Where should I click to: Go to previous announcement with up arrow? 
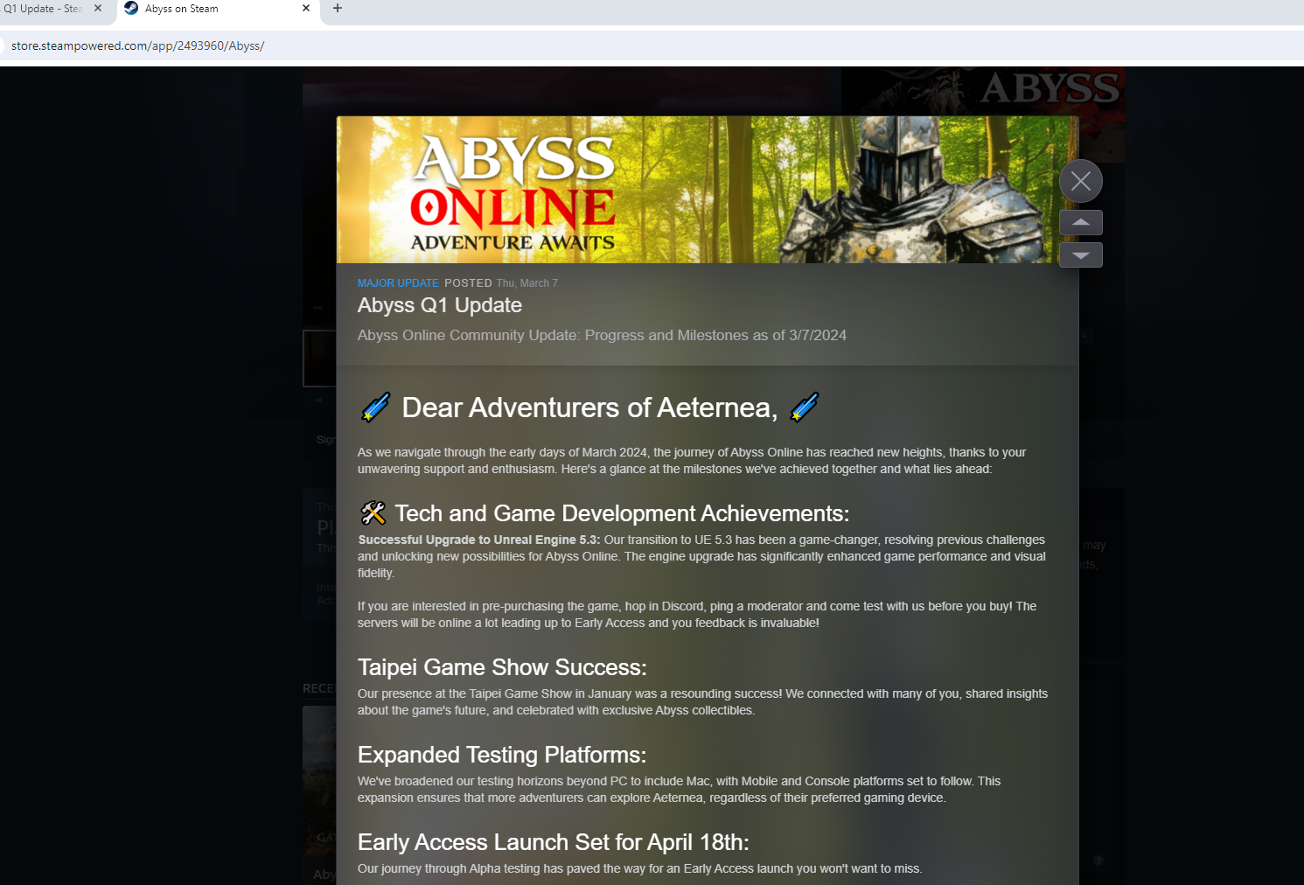(x=1081, y=222)
